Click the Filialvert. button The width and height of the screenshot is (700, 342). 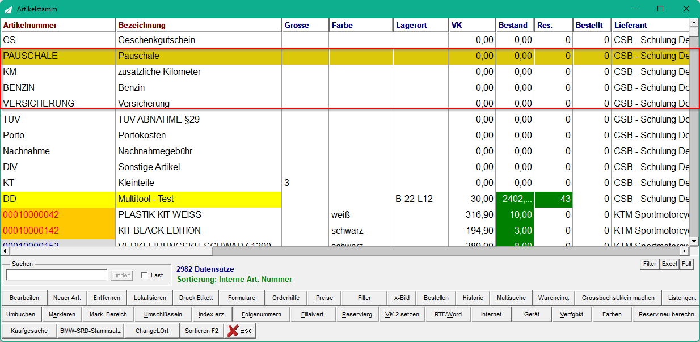coord(313,314)
